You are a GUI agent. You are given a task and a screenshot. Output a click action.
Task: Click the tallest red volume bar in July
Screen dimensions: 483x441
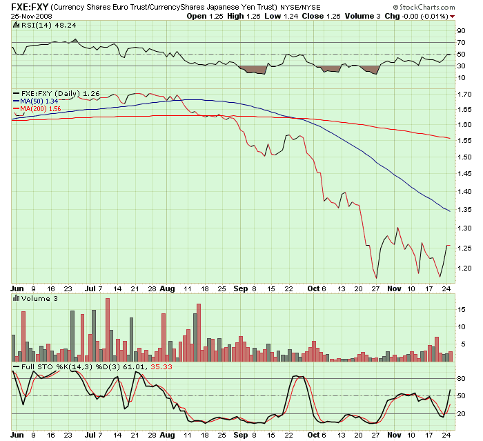[x=108, y=330]
